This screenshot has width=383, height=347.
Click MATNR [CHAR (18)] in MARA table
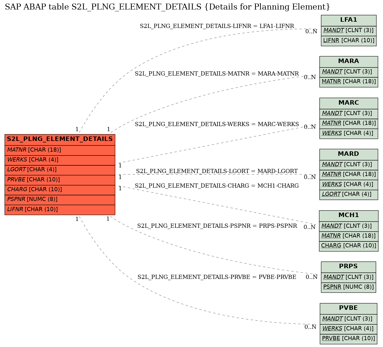pos(349,82)
